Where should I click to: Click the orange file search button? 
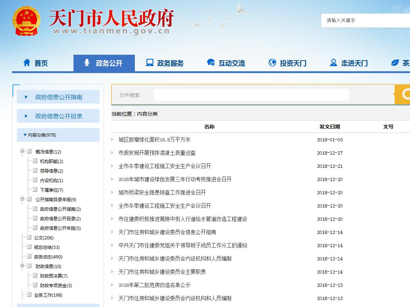pos(403,95)
